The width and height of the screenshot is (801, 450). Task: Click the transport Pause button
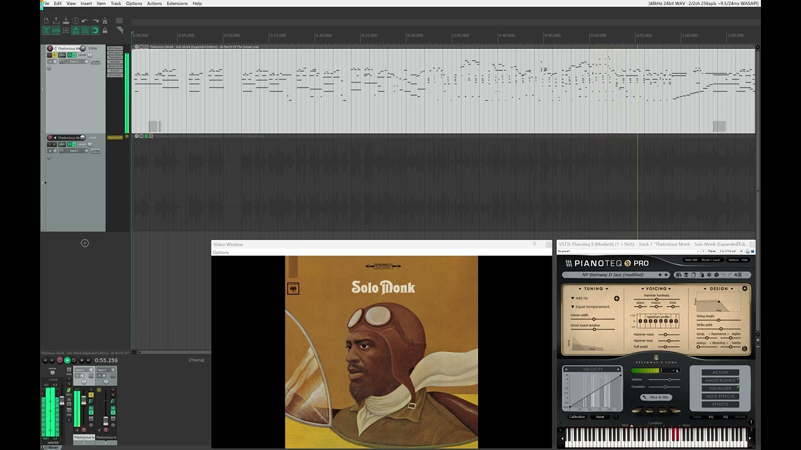(88, 360)
